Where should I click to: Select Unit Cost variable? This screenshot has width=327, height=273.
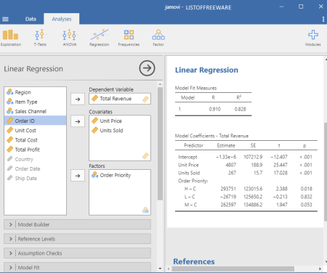click(35, 131)
